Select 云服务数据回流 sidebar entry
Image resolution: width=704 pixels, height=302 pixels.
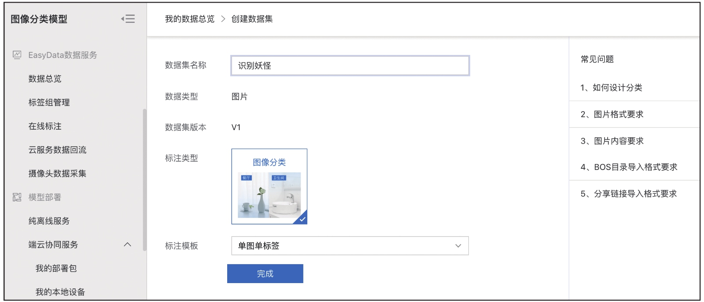pyautogui.click(x=58, y=150)
